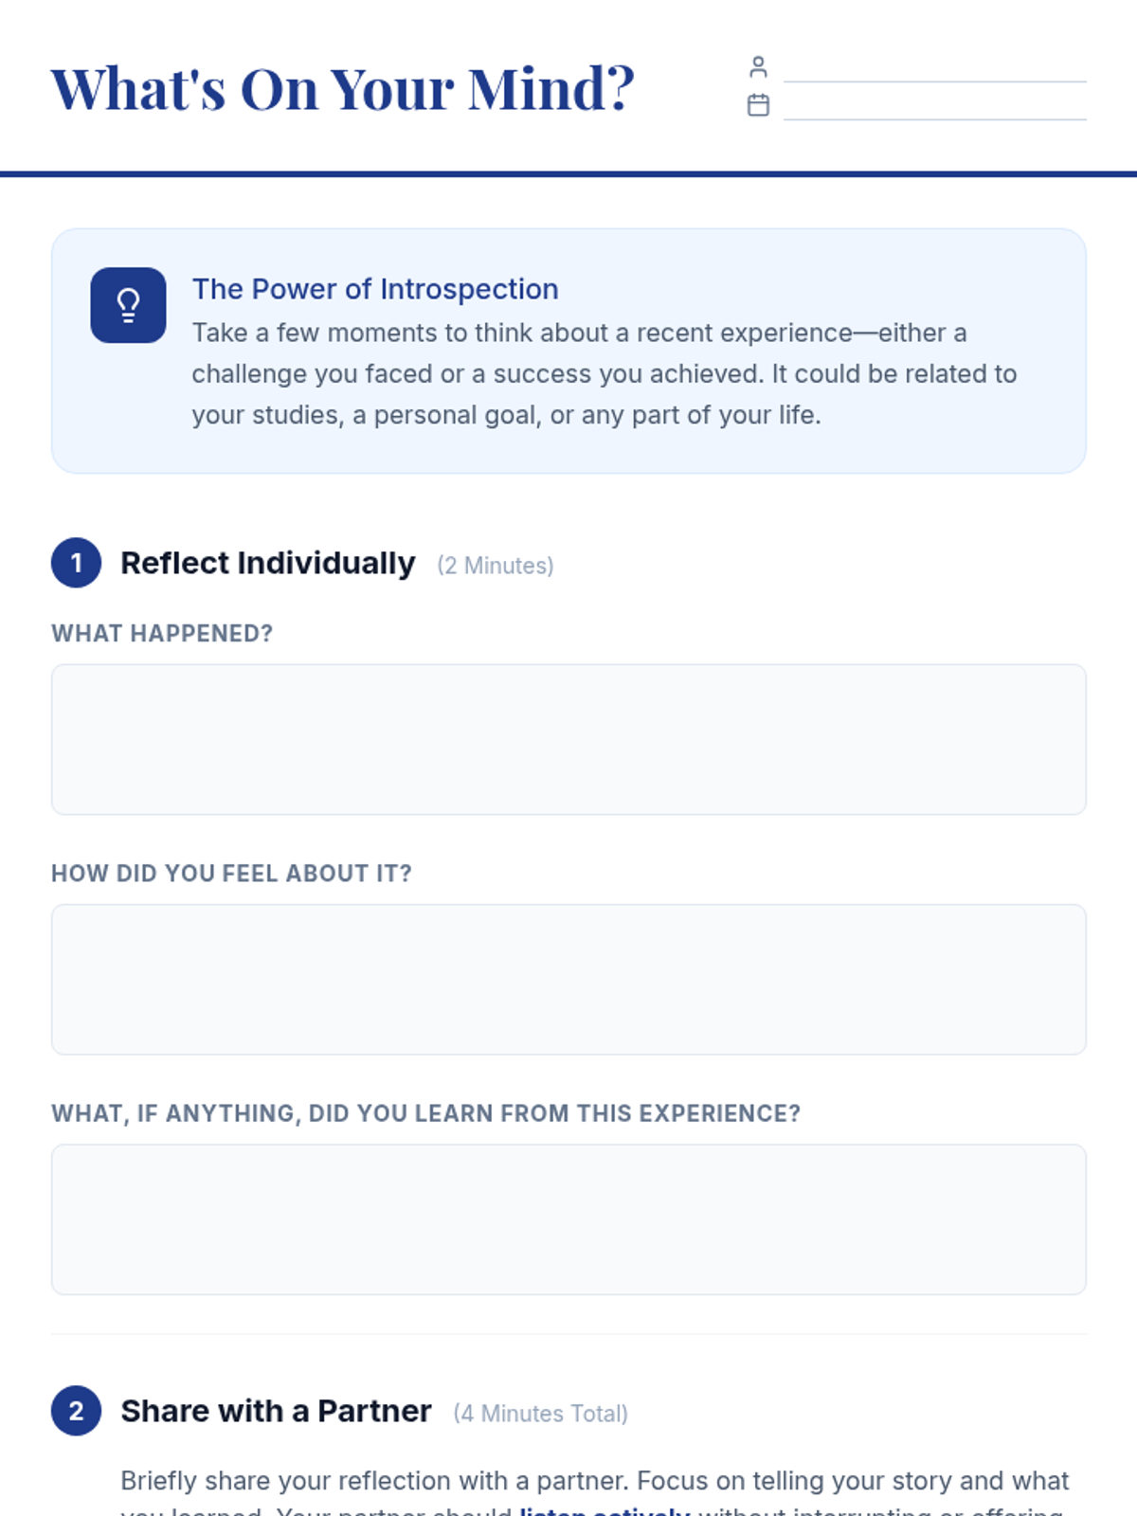Image resolution: width=1137 pixels, height=1516 pixels.
Task: Click the 'Reflect Individually' section heading
Action: (268, 563)
